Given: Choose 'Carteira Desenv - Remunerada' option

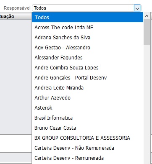Looking at the screenshot, I should coord(87,158).
